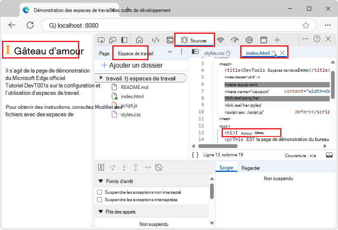This screenshot has height=230, width=338.
Task: Click the Step arrow button
Action: [147, 167]
